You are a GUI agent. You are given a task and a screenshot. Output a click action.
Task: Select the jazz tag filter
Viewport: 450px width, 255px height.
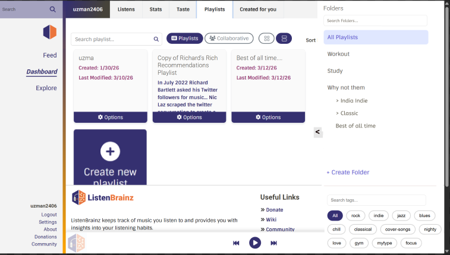click(401, 216)
